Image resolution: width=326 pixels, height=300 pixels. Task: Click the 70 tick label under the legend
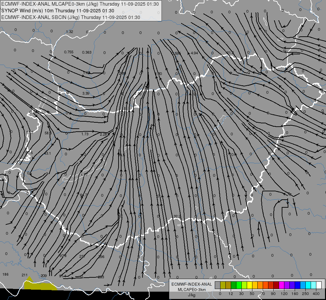tap(263, 294)
